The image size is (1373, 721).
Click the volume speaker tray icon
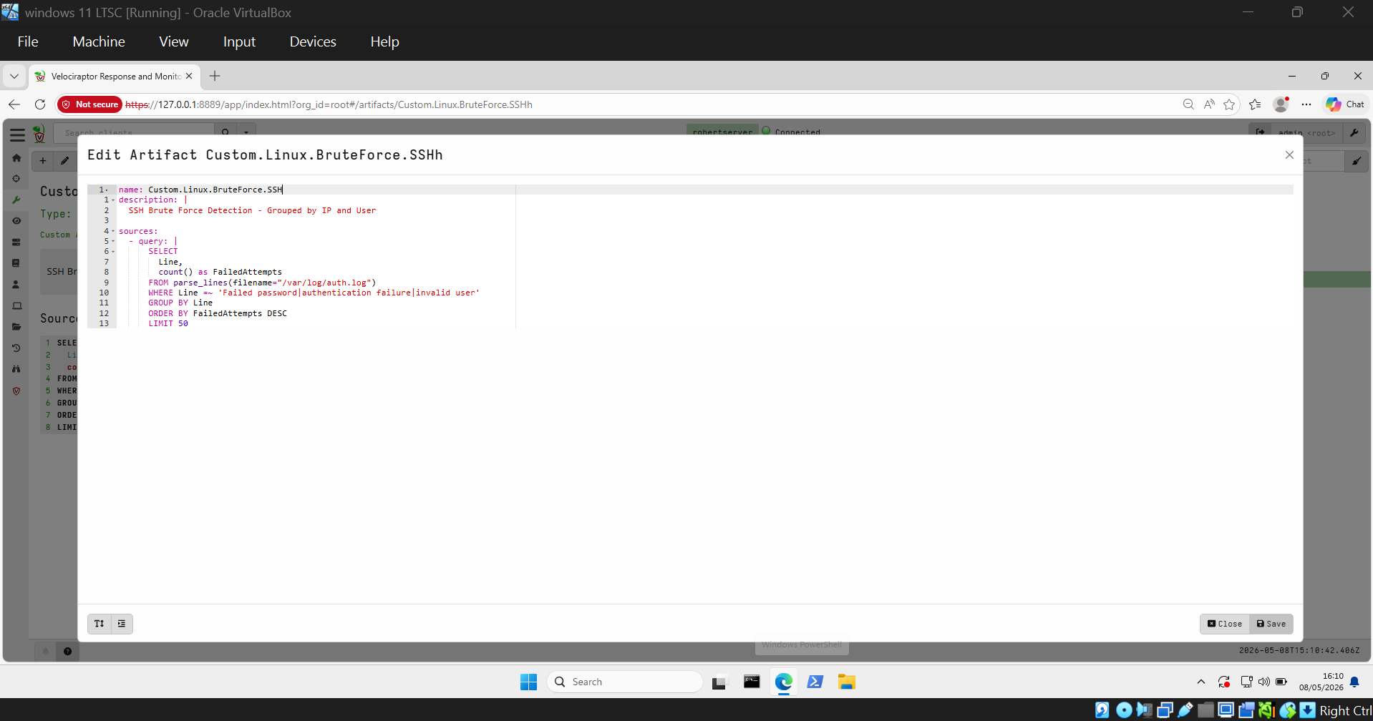[1263, 682]
